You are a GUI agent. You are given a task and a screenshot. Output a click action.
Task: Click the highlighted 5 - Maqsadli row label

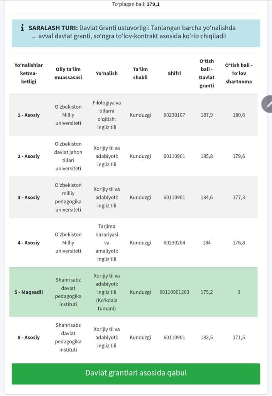[x=29, y=292]
